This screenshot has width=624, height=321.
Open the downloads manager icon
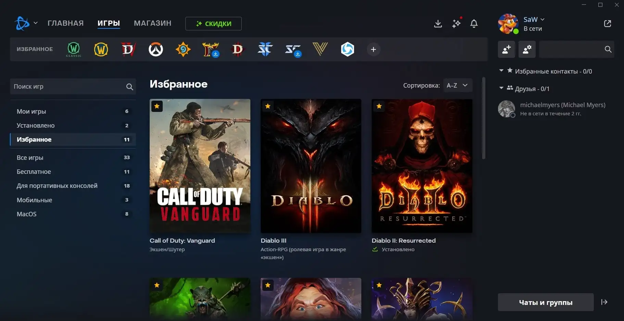[x=438, y=23]
